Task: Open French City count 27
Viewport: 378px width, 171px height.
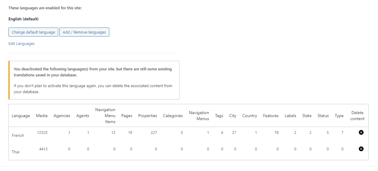Action: click(x=234, y=132)
